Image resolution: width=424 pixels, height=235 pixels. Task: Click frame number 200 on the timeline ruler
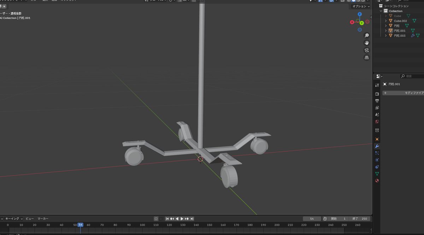pyautogui.click(x=277, y=225)
